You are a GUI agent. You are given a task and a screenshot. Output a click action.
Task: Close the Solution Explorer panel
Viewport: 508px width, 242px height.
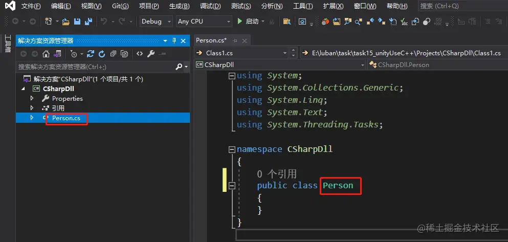[x=183, y=41]
